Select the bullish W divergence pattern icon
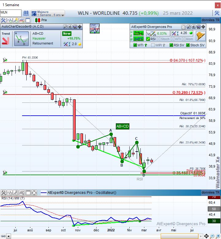The image size is (221, 239). point(139,39)
